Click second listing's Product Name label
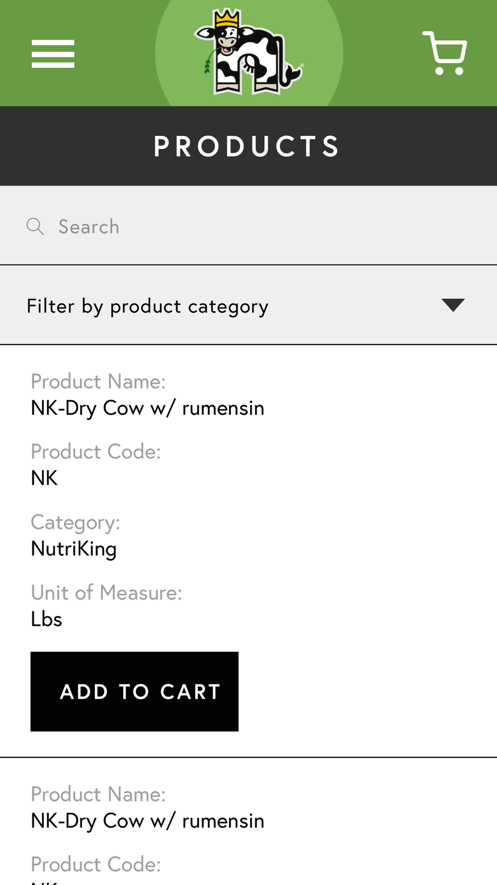 click(98, 794)
